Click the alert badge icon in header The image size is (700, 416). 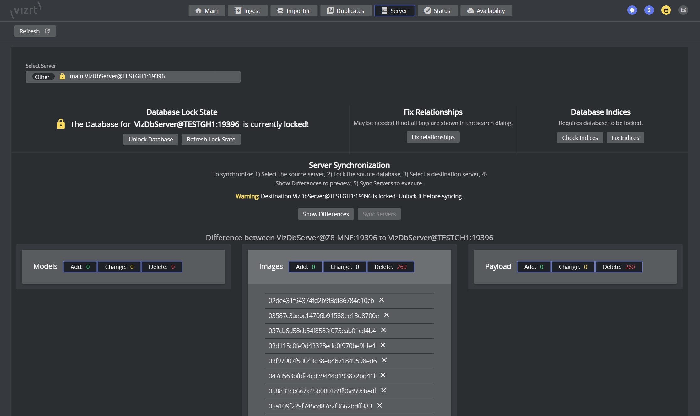[x=632, y=10]
